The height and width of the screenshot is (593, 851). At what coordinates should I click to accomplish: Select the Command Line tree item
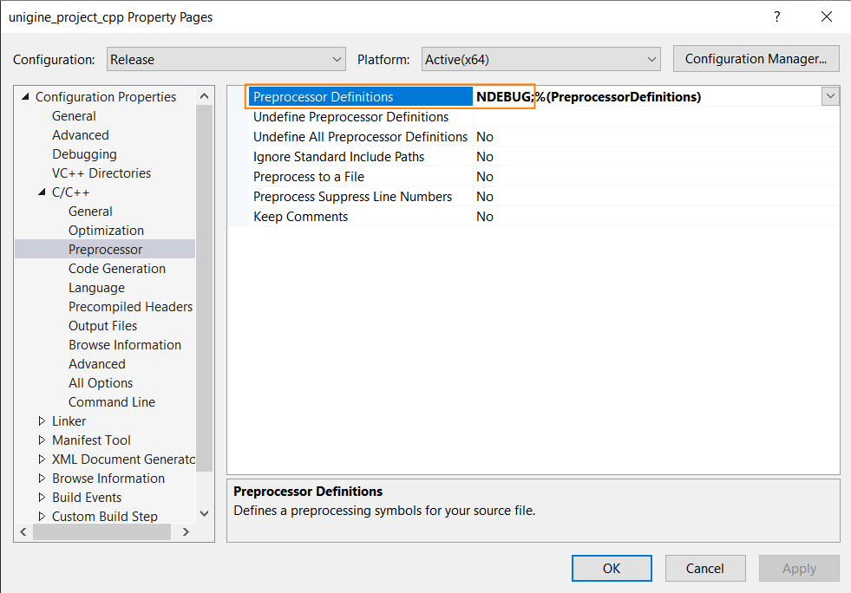pyautogui.click(x=112, y=402)
